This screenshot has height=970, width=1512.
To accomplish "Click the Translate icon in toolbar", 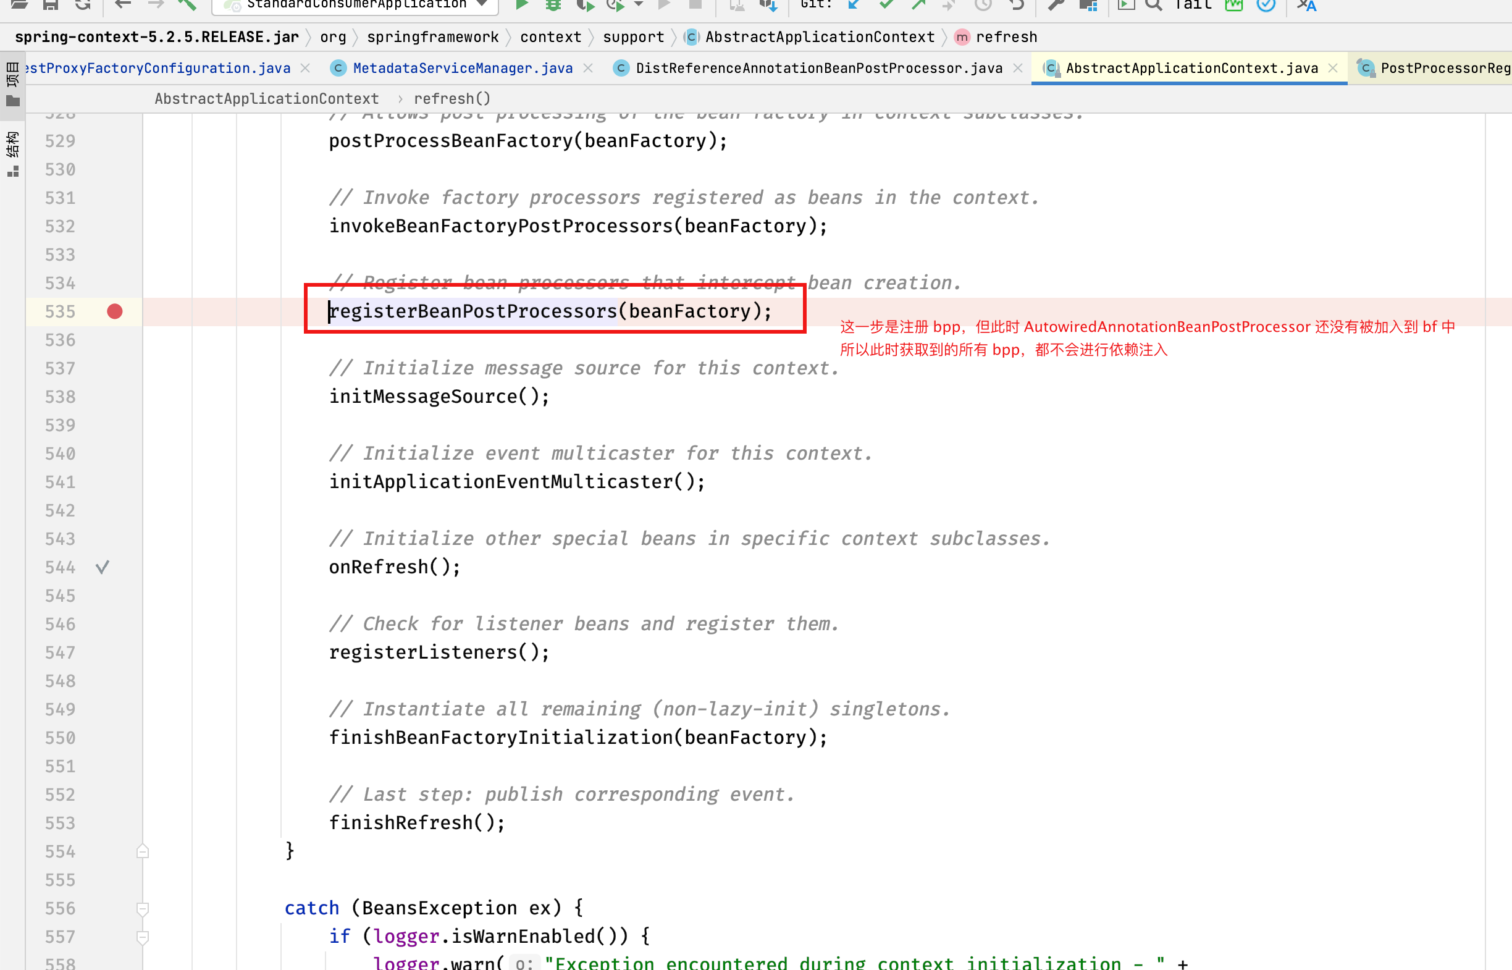I will [1307, 5].
